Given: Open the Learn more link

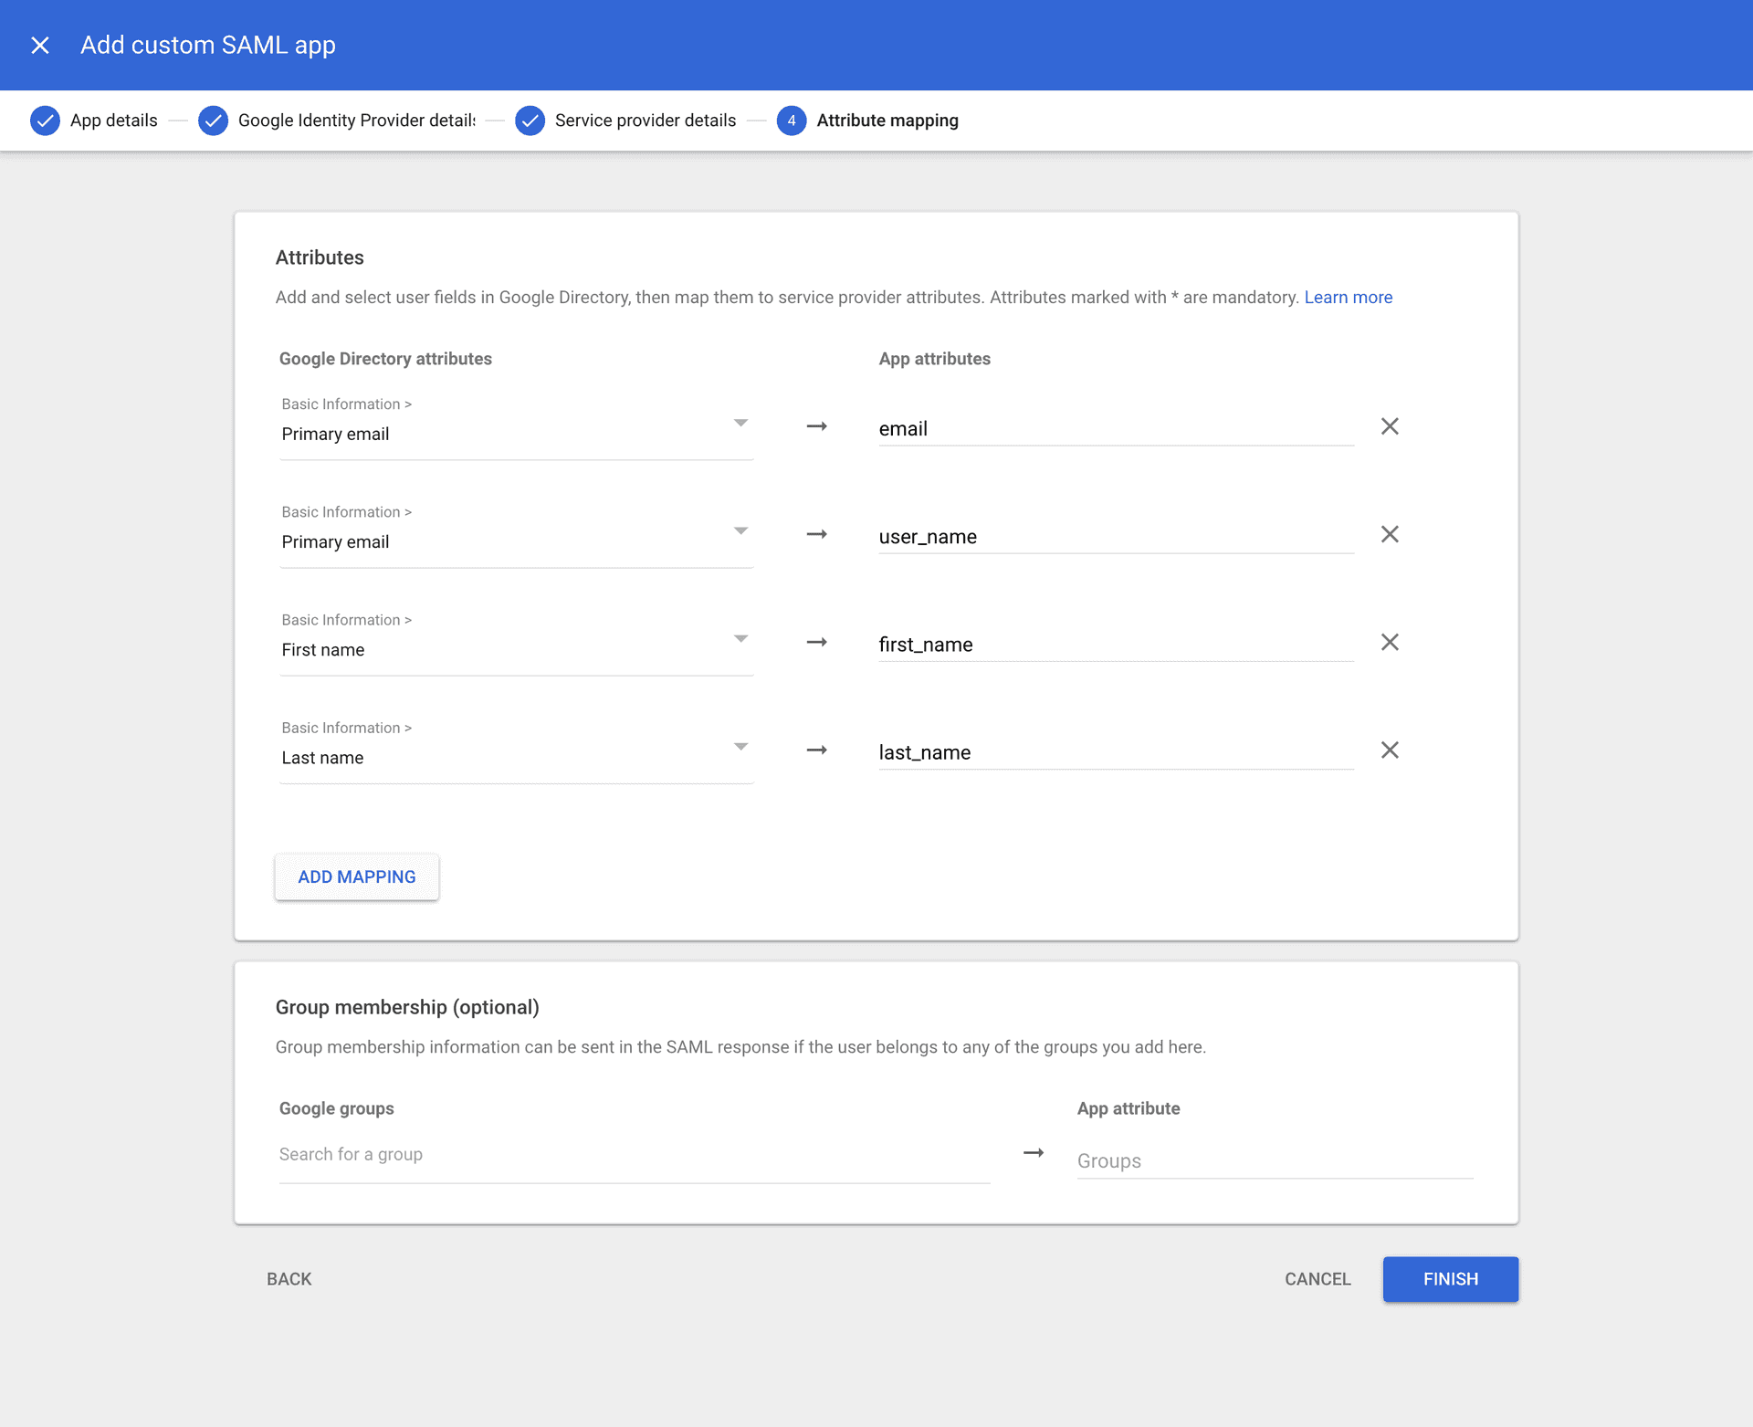Looking at the screenshot, I should tap(1349, 297).
